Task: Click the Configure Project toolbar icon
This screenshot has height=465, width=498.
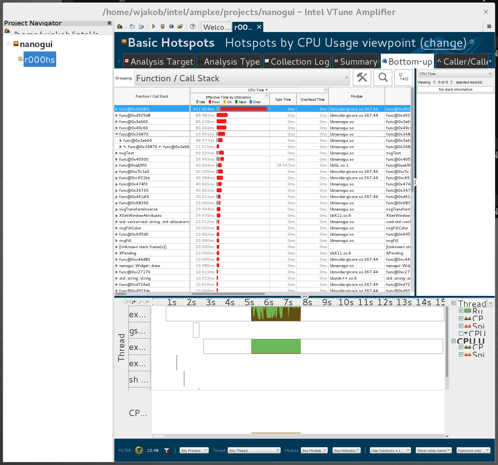Action: pyautogui.click(x=141, y=27)
